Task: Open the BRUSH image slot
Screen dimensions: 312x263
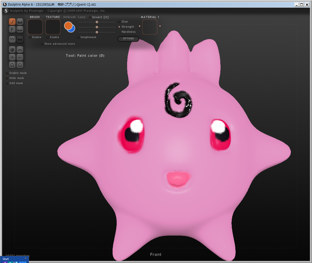Action: click(35, 27)
